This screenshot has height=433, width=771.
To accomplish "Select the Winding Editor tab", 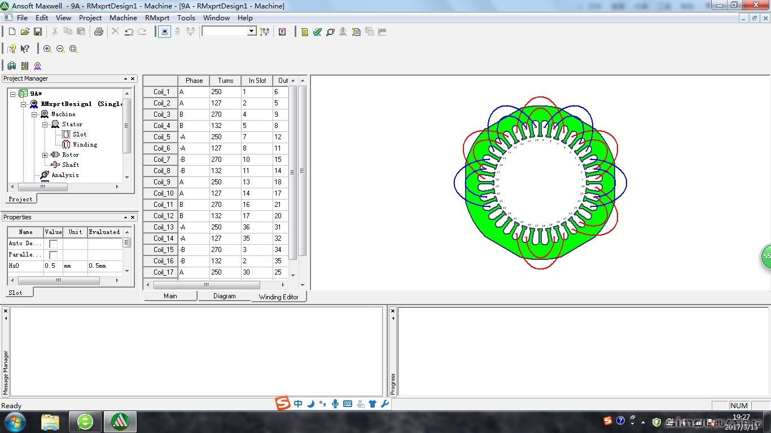I will pos(279,297).
